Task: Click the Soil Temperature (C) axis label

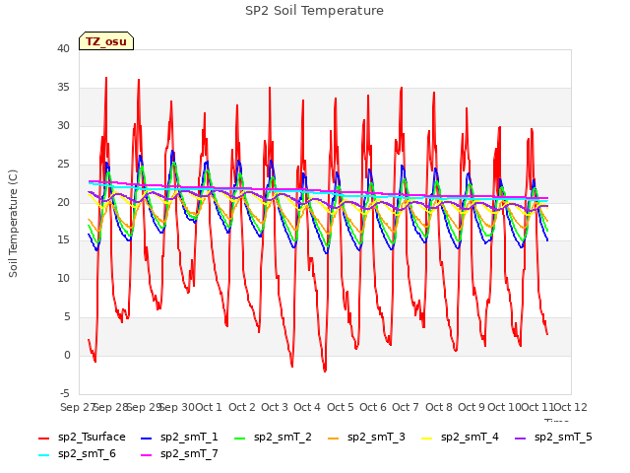Action: point(13,224)
